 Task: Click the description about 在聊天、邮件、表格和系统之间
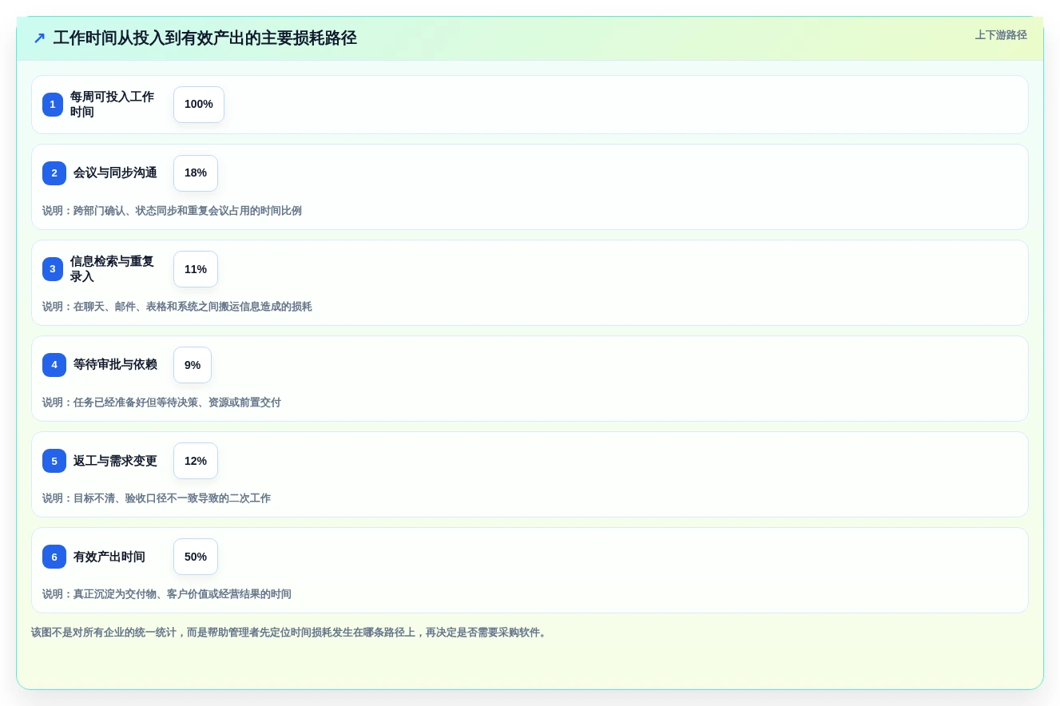click(x=177, y=307)
